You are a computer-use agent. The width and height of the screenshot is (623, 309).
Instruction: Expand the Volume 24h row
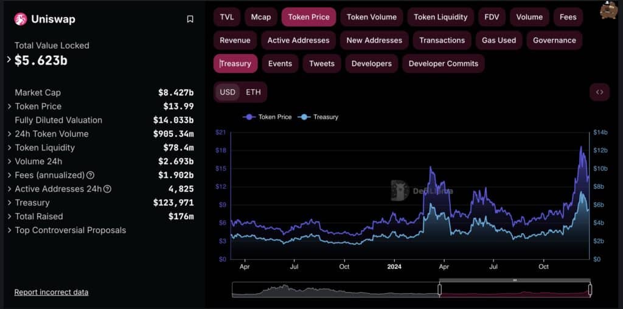click(9, 161)
